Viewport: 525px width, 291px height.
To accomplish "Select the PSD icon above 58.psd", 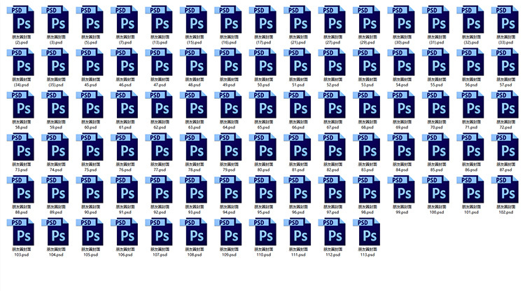I will [x=20, y=104].
